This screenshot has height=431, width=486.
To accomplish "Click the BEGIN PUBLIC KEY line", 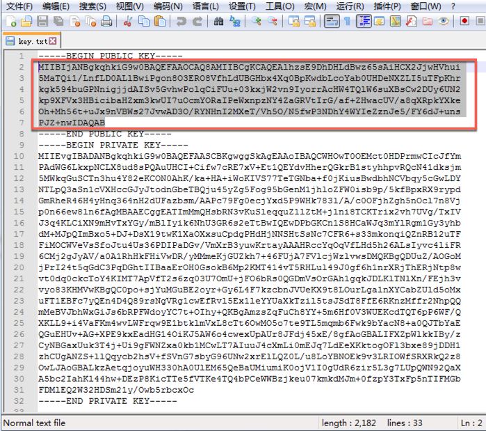I will click(x=111, y=56).
